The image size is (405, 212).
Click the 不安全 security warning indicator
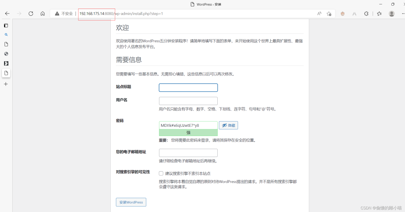64,14
